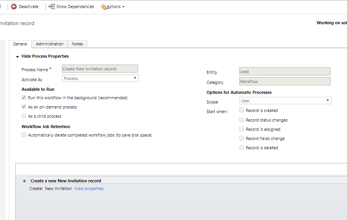Toggle As an on-demand process checkbox
Viewport: 347px width, 220px height.
coord(24,107)
